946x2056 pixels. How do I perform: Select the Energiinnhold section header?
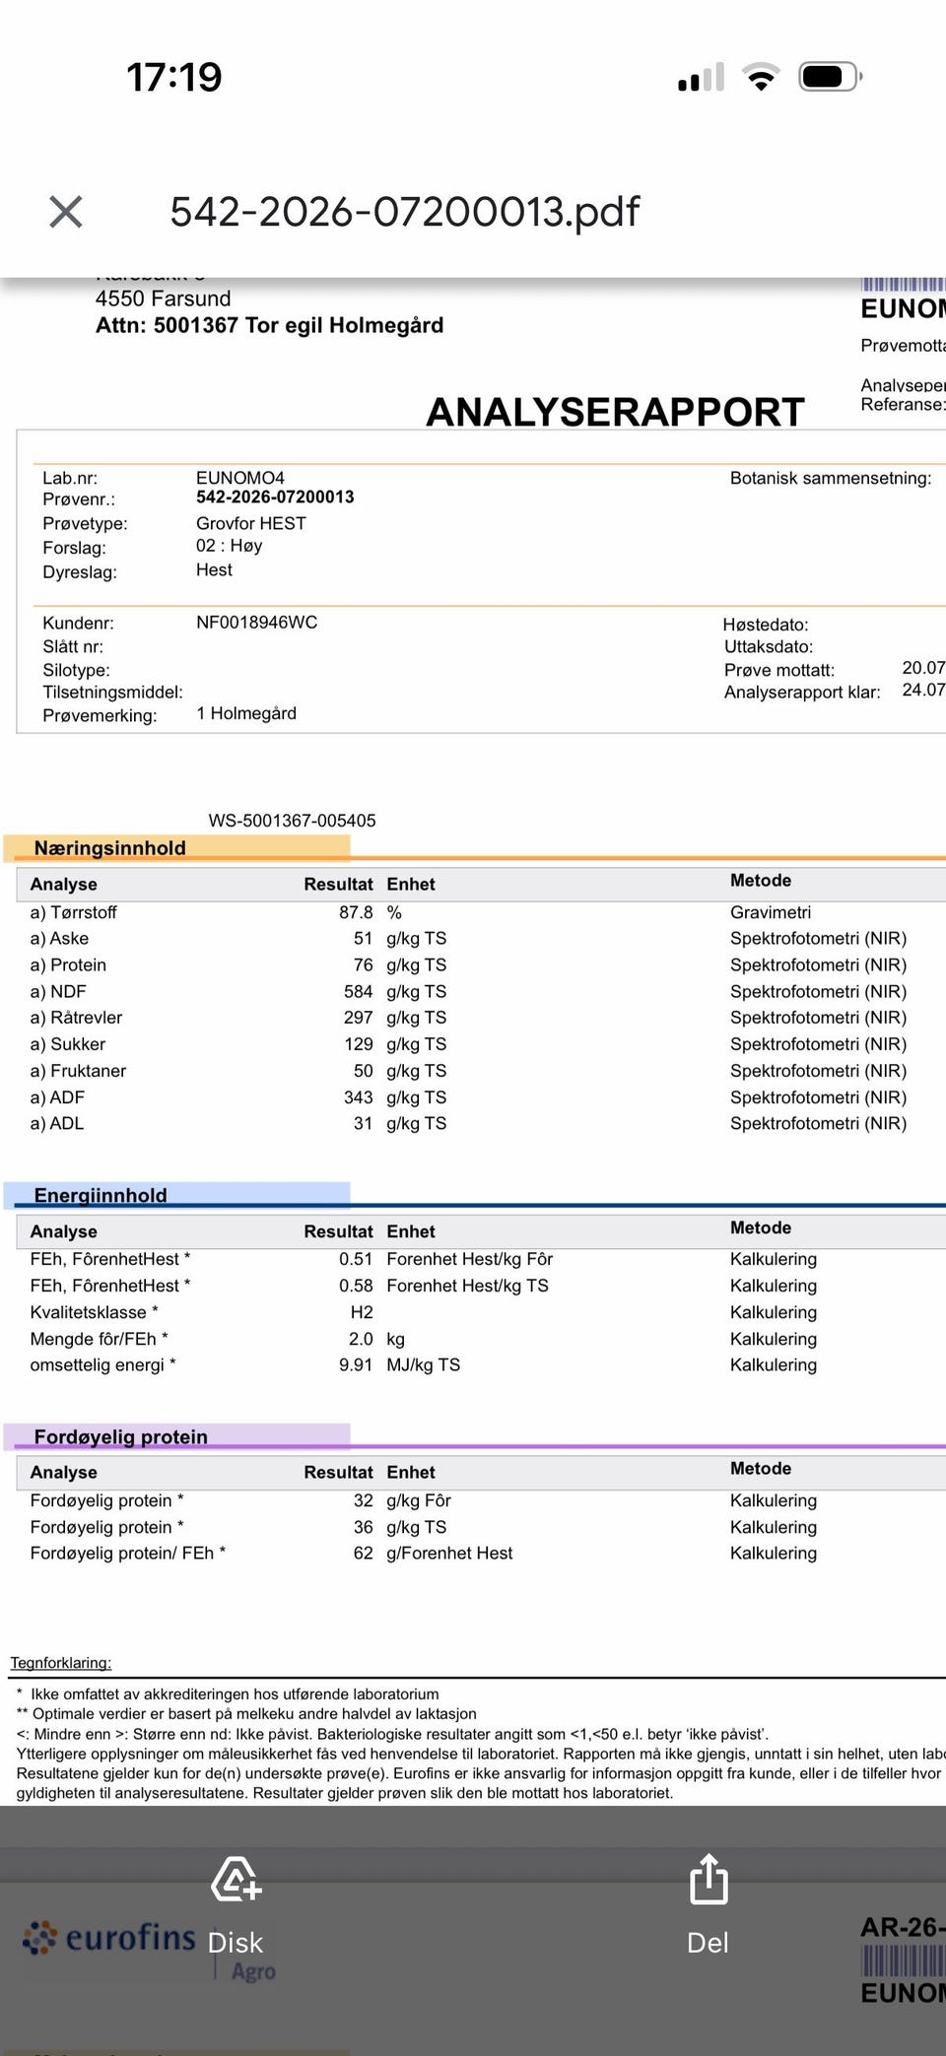point(101,1195)
